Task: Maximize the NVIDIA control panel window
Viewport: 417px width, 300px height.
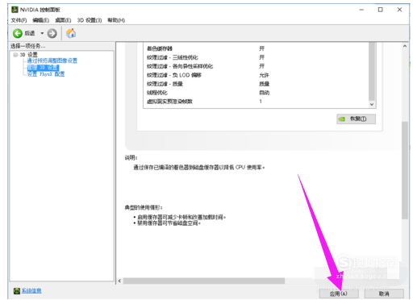Action: (380, 10)
